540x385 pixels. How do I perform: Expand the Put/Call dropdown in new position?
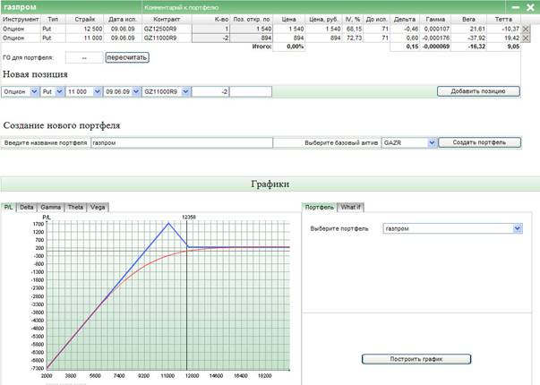pyautogui.click(x=60, y=91)
